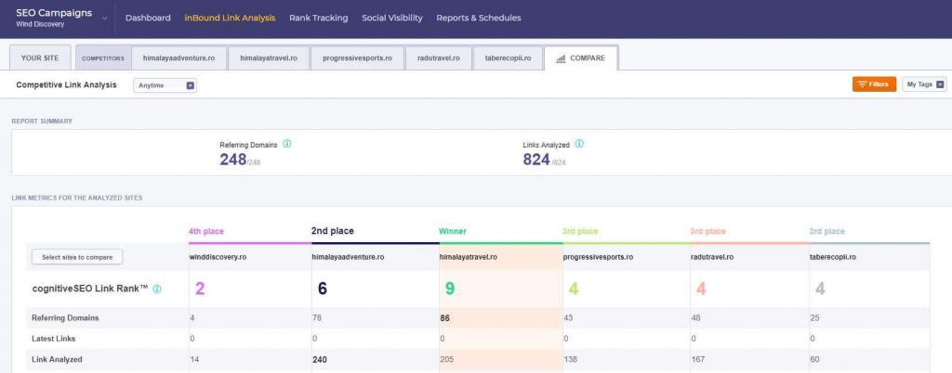Viewport: 952px width, 373px height.
Task: Select the COMPETITORS tab label
Action: (102, 58)
